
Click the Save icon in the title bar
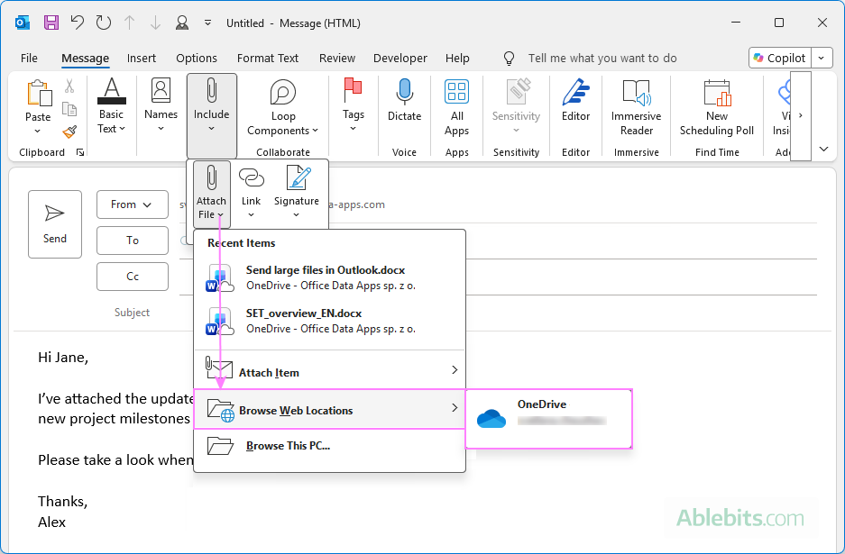(51, 23)
